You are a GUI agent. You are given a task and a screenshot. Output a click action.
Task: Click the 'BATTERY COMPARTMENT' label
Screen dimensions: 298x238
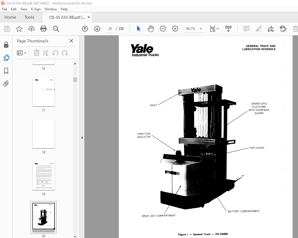(x=244, y=211)
